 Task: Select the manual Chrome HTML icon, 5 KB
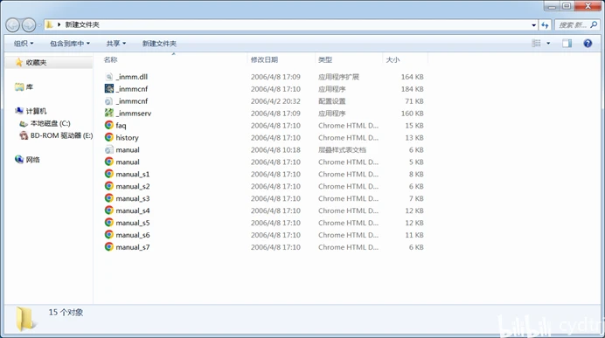point(108,162)
